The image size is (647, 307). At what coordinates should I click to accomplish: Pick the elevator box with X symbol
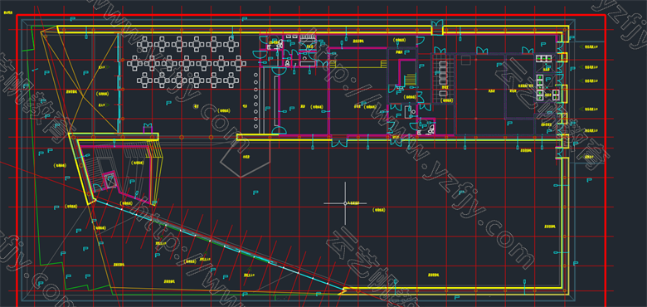[x=110, y=180]
